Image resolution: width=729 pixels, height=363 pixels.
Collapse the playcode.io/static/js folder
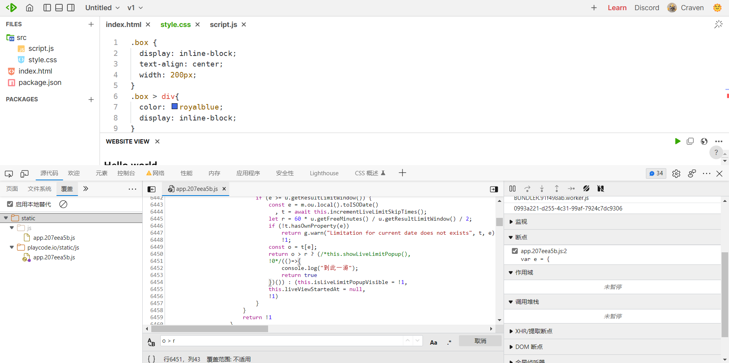tap(12, 247)
